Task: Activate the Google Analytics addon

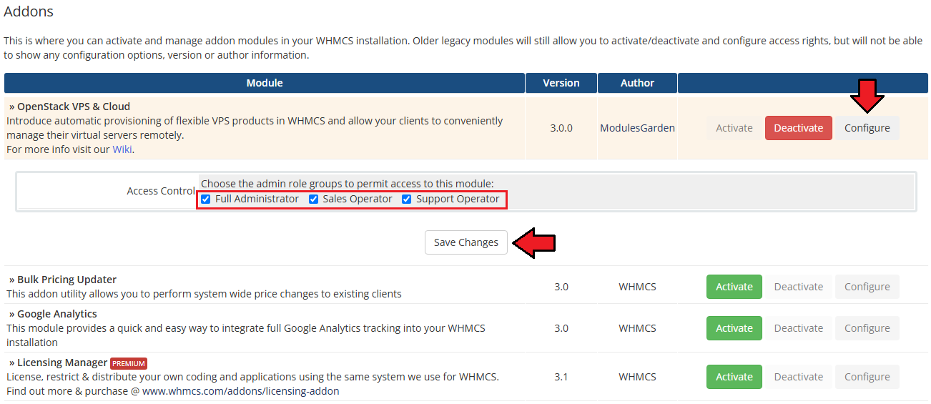Action: click(x=734, y=328)
